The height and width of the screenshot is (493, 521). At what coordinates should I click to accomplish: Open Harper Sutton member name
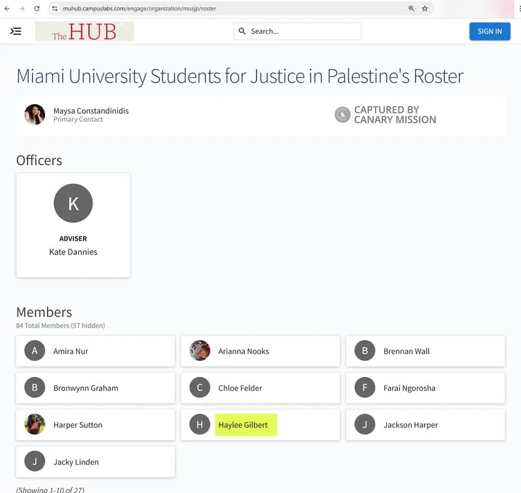[x=77, y=425]
